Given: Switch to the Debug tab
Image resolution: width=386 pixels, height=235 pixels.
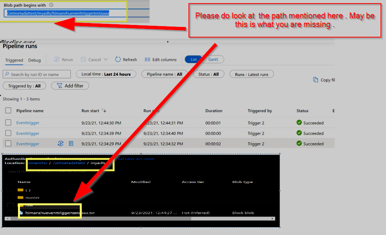Looking at the screenshot, I should pyautogui.click(x=34, y=60).
